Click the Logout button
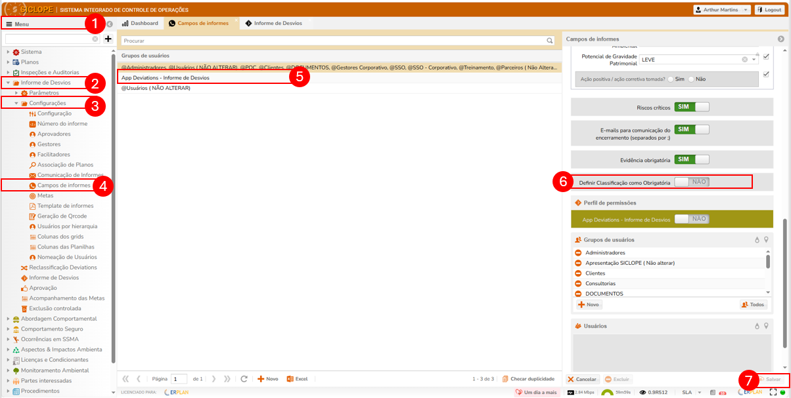This screenshot has height=398, width=791. (768, 10)
